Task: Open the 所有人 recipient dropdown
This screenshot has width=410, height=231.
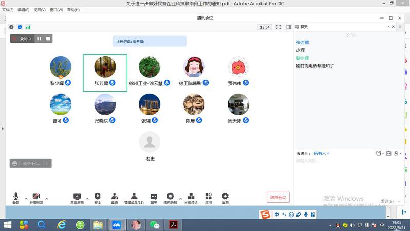Action: click(x=321, y=153)
